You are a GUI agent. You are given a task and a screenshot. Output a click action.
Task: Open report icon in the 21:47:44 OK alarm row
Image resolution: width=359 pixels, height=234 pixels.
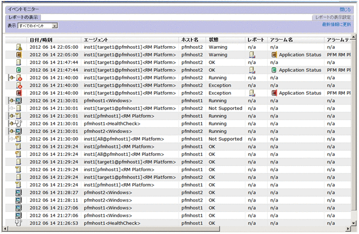(252, 70)
